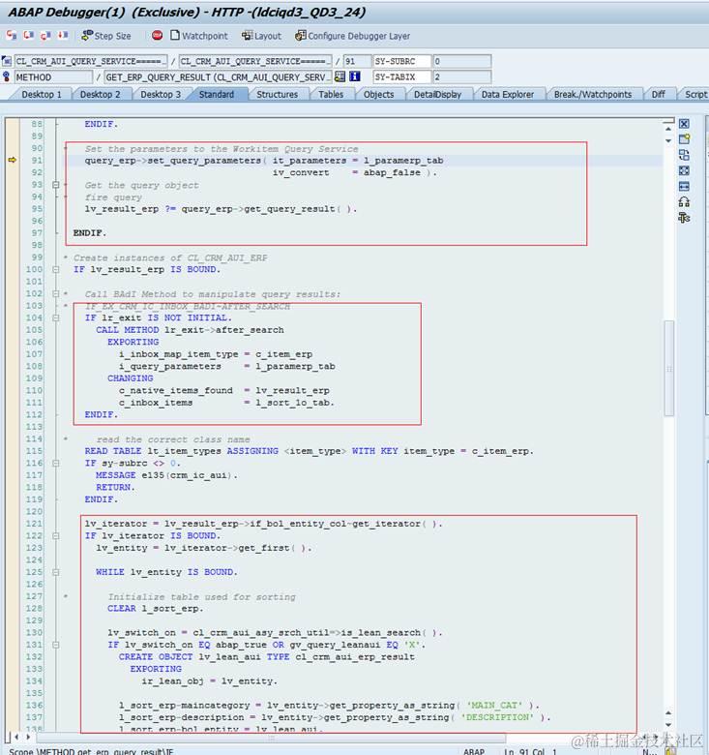The image size is (709, 755).
Task: Open the Break./Watchpoints tab
Action: (593, 95)
